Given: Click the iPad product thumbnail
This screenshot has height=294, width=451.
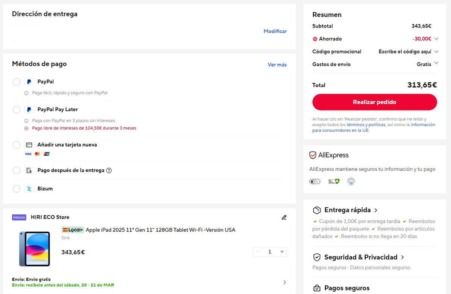Looking at the screenshot, I should tap(35, 249).
